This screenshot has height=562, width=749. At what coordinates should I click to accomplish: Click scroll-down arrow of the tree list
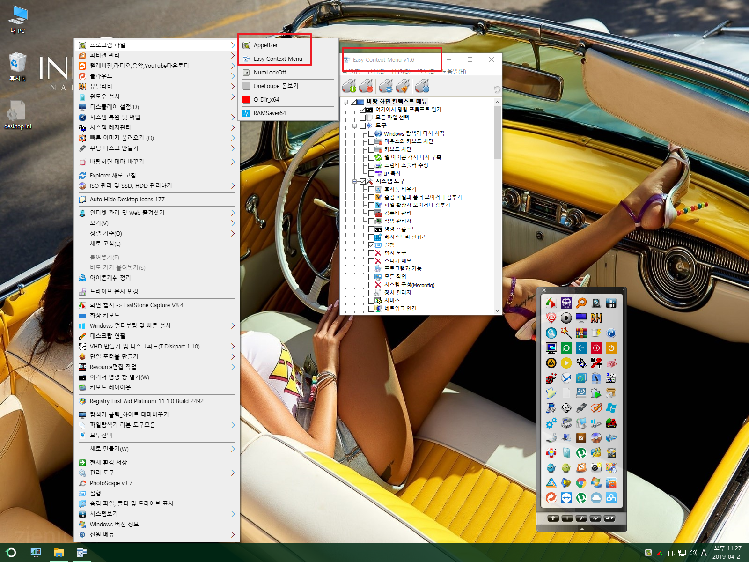pyautogui.click(x=497, y=310)
